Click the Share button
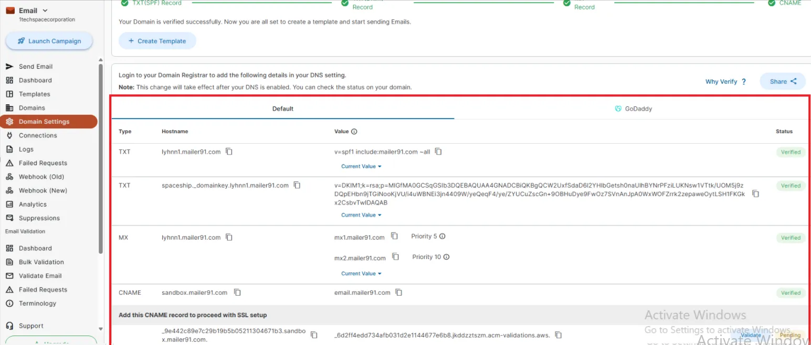The width and height of the screenshot is (811, 345). click(x=783, y=81)
